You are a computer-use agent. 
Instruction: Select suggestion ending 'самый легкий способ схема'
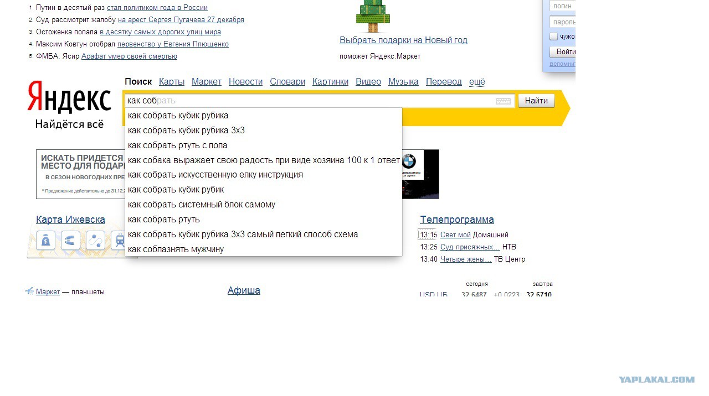[264, 235]
